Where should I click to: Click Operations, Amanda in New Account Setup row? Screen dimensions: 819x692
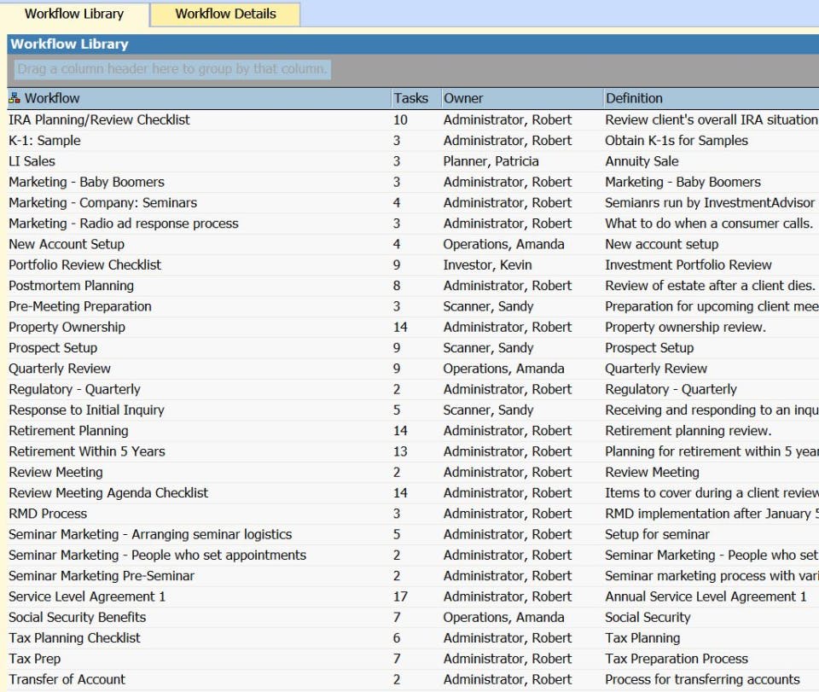503,244
